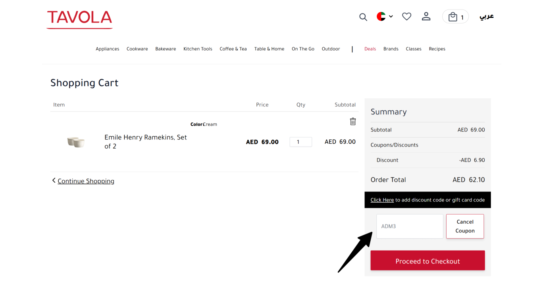
Task: Open the wishlist heart icon
Action: point(406,17)
